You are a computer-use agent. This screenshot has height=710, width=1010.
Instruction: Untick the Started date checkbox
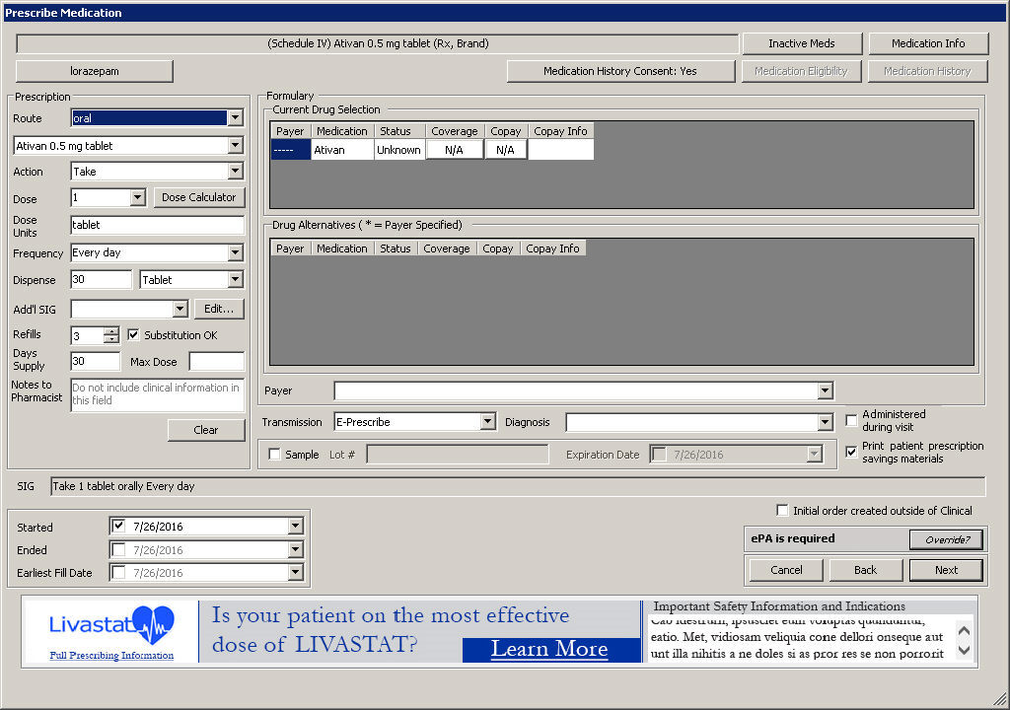pos(118,527)
